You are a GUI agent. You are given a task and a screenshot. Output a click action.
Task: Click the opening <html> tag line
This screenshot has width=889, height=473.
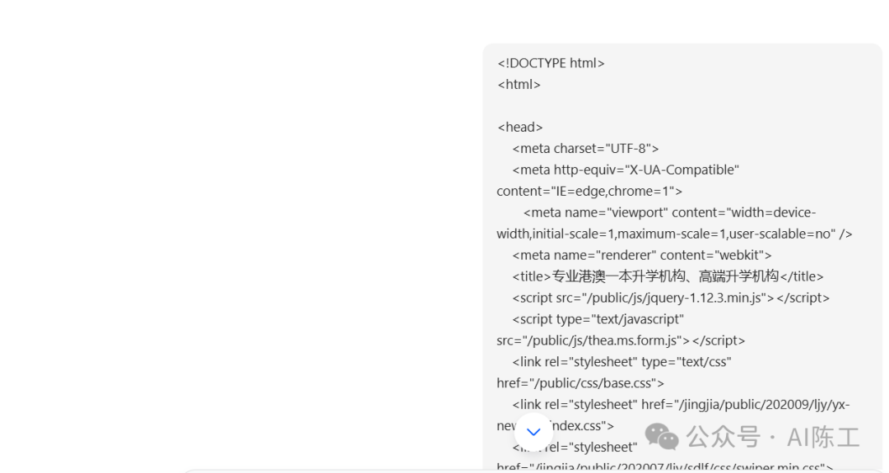click(519, 85)
